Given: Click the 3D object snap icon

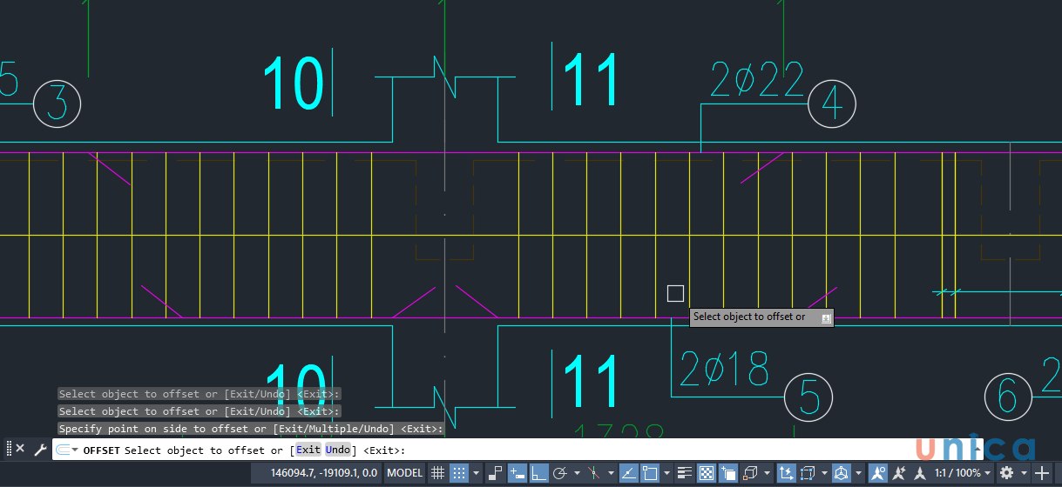Looking at the screenshot, I should pyautogui.click(x=749, y=473).
